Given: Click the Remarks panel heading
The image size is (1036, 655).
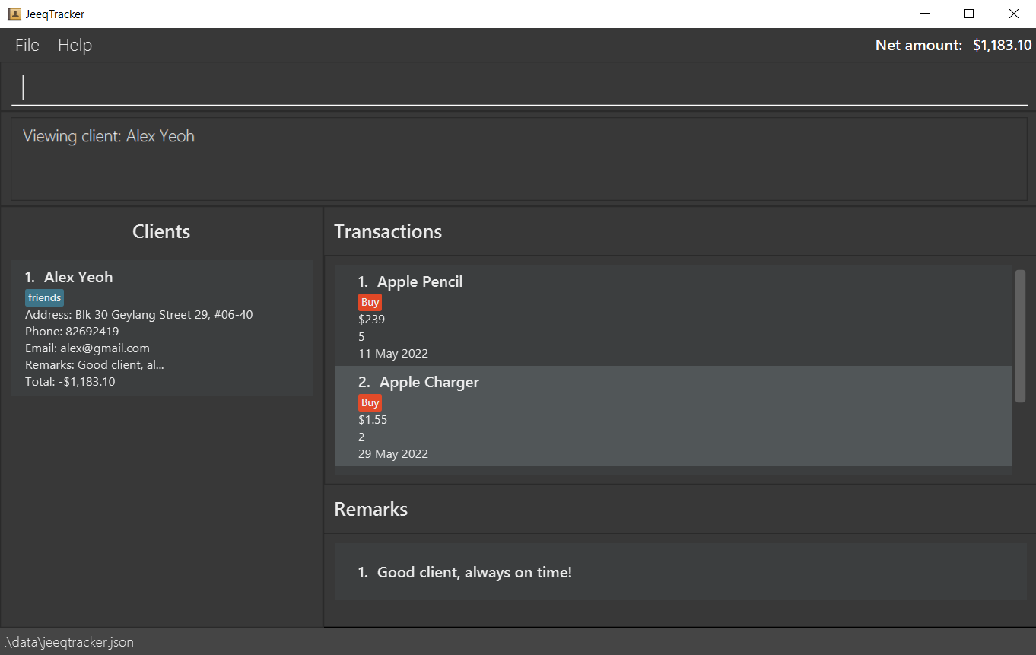Looking at the screenshot, I should pyautogui.click(x=371, y=509).
